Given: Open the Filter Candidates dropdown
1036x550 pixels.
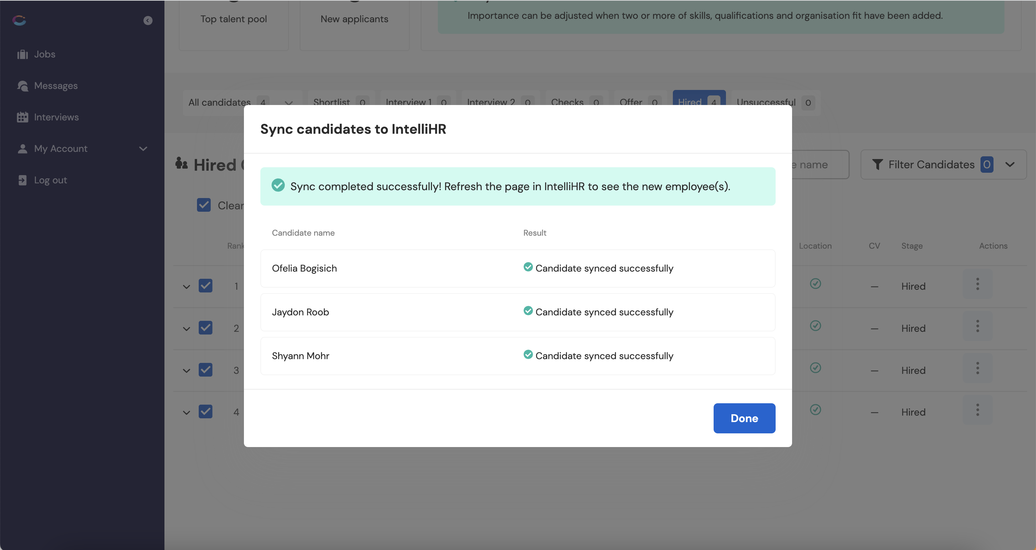Looking at the screenshot, I should pos(944,165).
